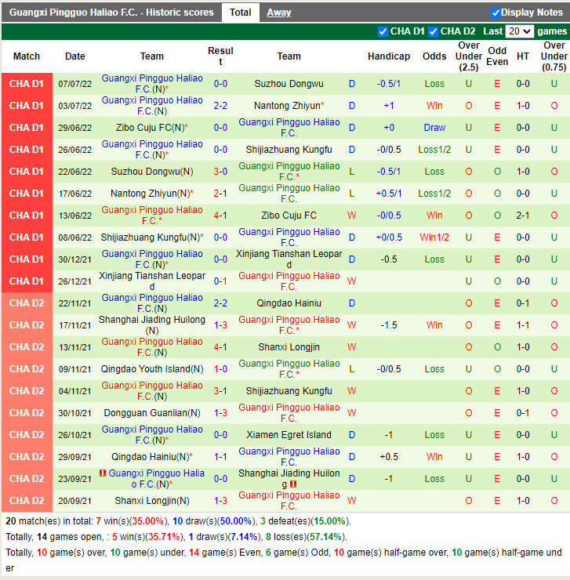The image size is (570, 580).
Task: Open Nantong Zhiyun away team on 03/07/22
Action: point(289,106)
